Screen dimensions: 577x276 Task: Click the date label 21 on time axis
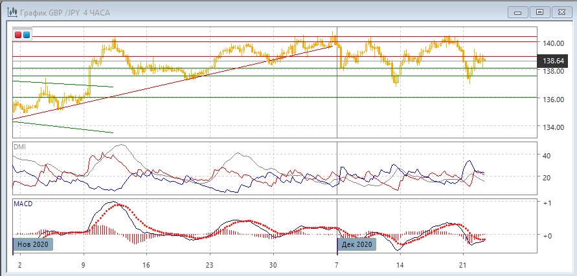[463, 265]
